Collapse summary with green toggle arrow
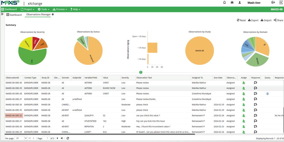Screen dimensions: 284x142 click(141, 72)
